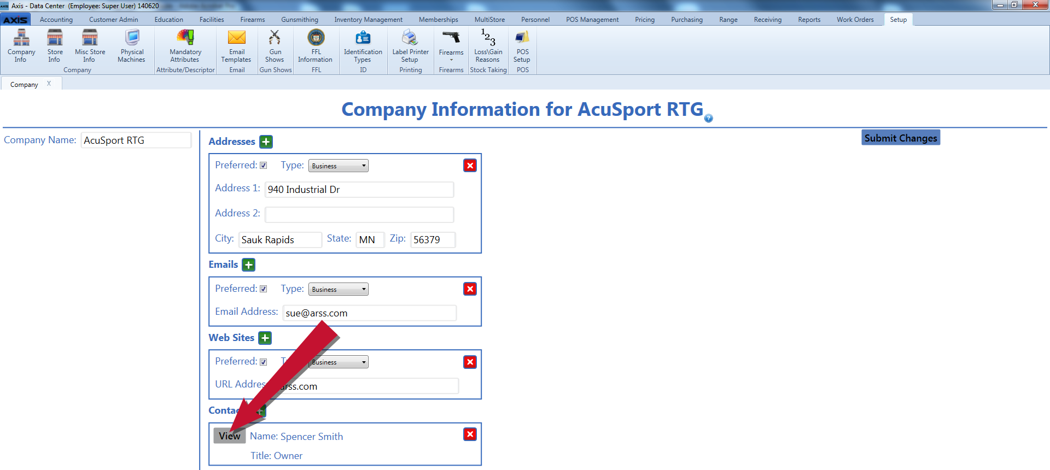Open the MultiStore ribbon tab
The height and width of the screenshot is (470, 1050).
pos(489,20)
